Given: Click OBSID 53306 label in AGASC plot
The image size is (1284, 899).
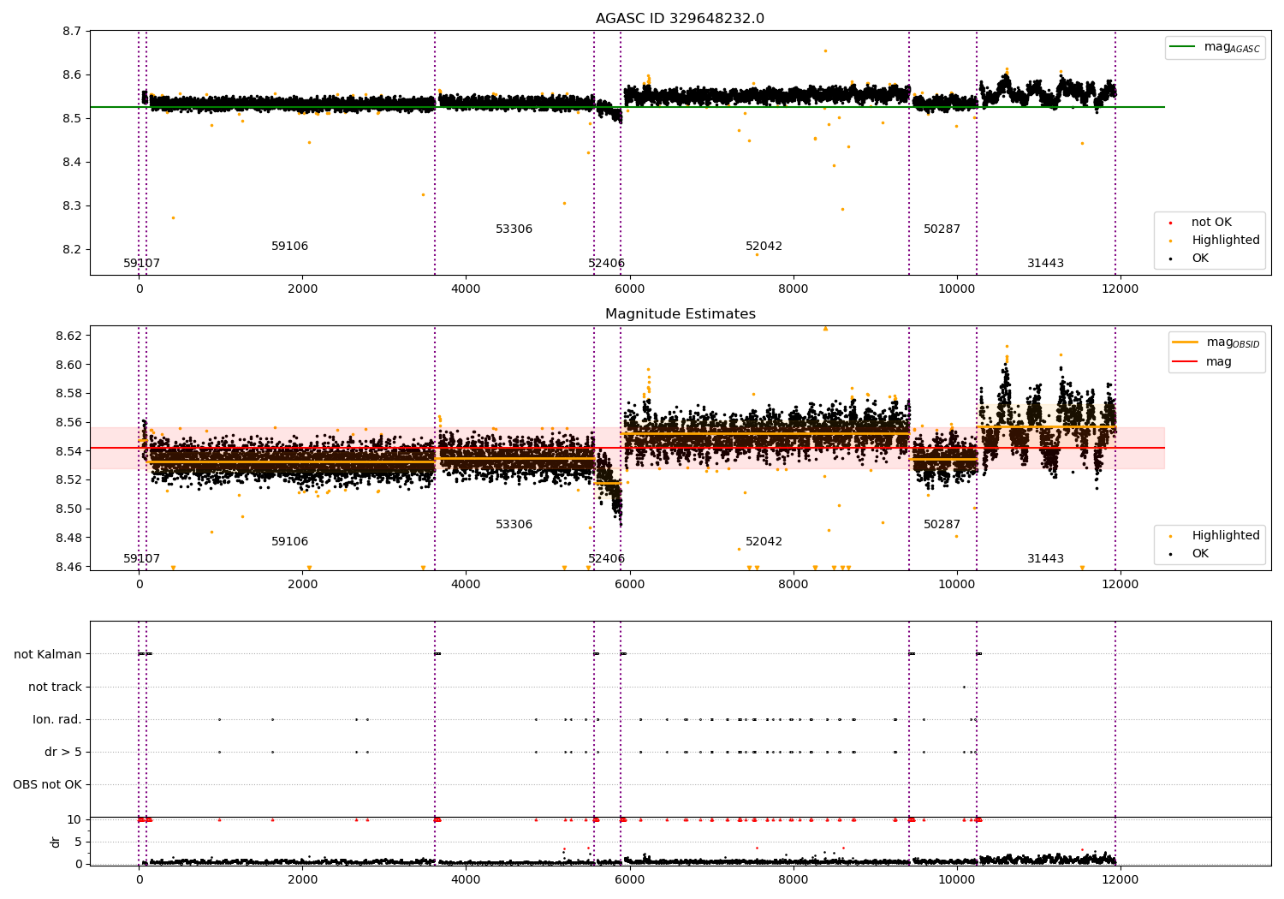Looking at the screenshot, I should coord(514,229).
